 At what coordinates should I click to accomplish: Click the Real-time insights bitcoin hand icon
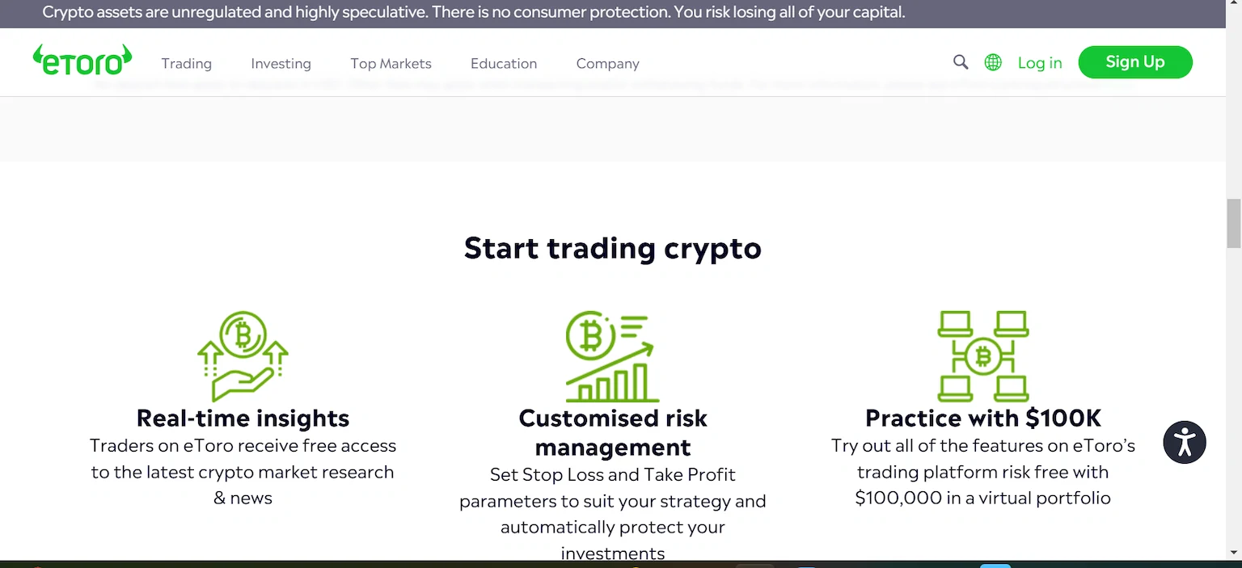tap(243, 356)
